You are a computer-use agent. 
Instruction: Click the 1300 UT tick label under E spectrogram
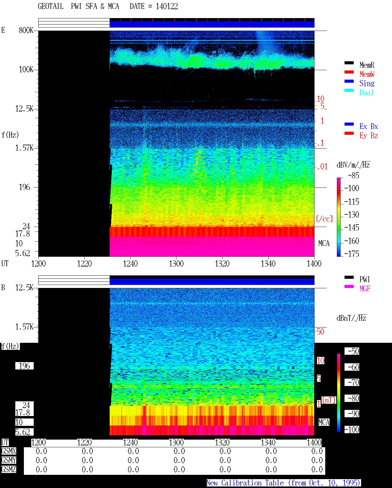176,263
